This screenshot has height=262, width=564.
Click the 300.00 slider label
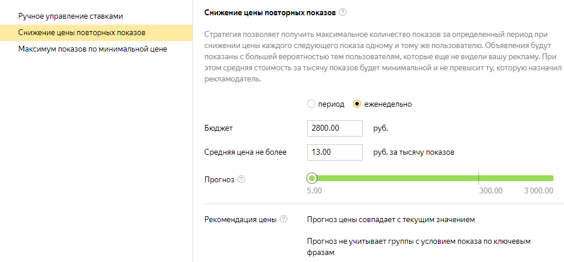click(491, 190)
